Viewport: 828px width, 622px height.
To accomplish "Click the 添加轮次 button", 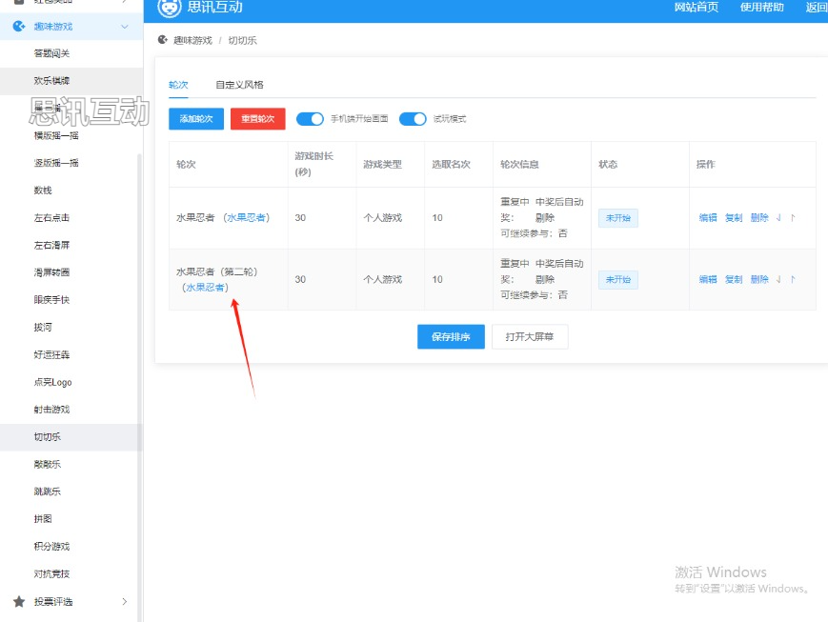I will (196, 119).
